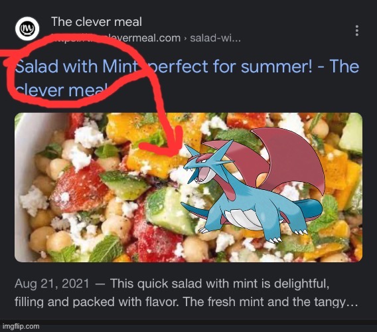Select the "Aug 21, 2021" date text
The width and height of the screenshot is (377, 332).
52,284
